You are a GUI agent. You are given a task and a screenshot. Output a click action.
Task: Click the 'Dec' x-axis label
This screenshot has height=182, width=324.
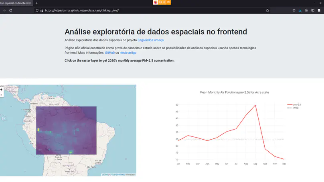(284, 164)
